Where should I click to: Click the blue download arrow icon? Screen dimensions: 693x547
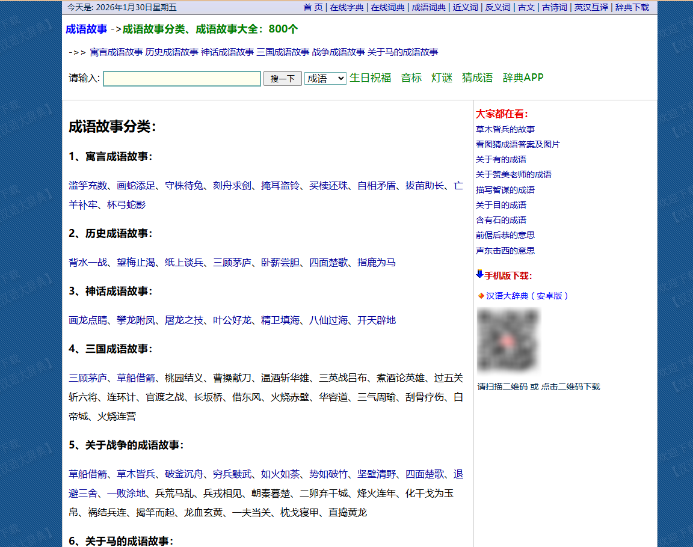click(x=479, y=274)
